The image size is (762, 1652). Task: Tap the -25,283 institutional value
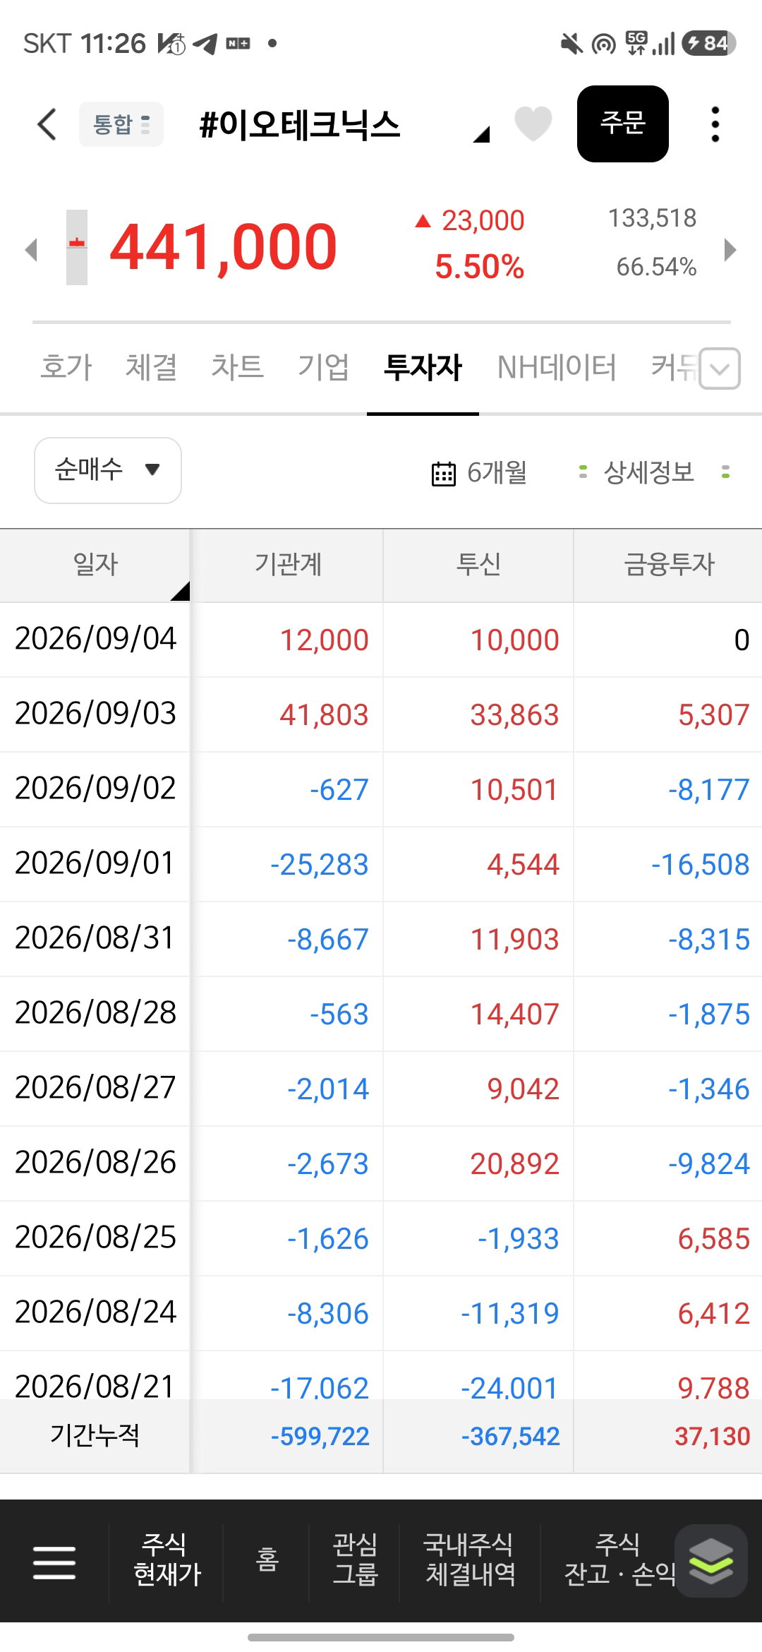(x=320, y=865)
